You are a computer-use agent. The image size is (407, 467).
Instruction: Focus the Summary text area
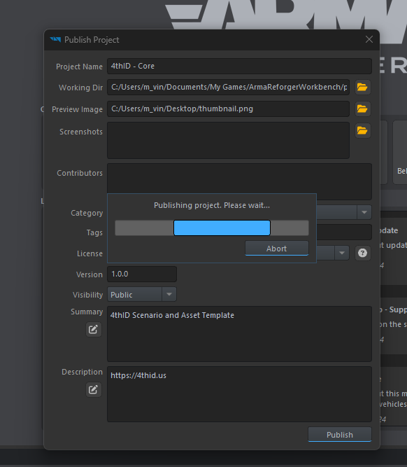coord(239,334)
